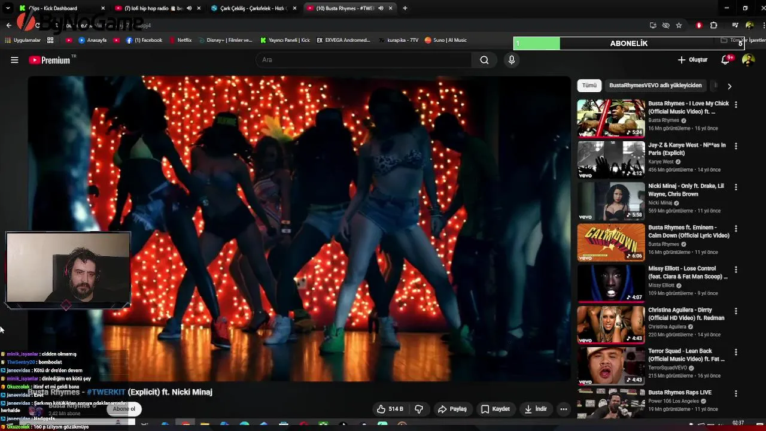
Task: Open the EXVEGA Andromeda bookmark
Action: [x=344, y=40]
